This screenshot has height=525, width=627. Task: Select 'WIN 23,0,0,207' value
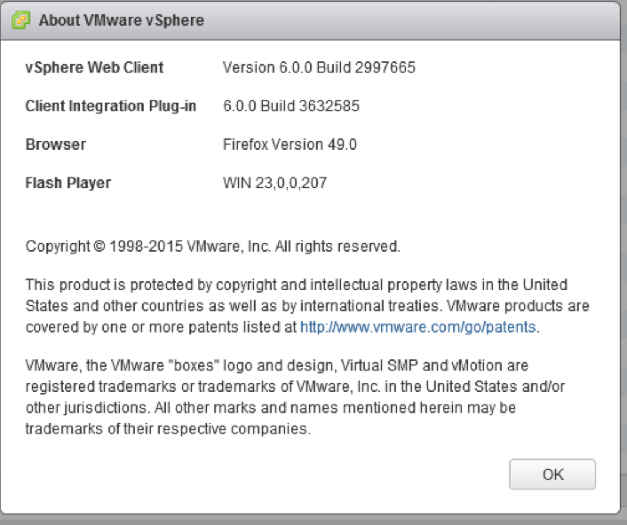(274, 184)
